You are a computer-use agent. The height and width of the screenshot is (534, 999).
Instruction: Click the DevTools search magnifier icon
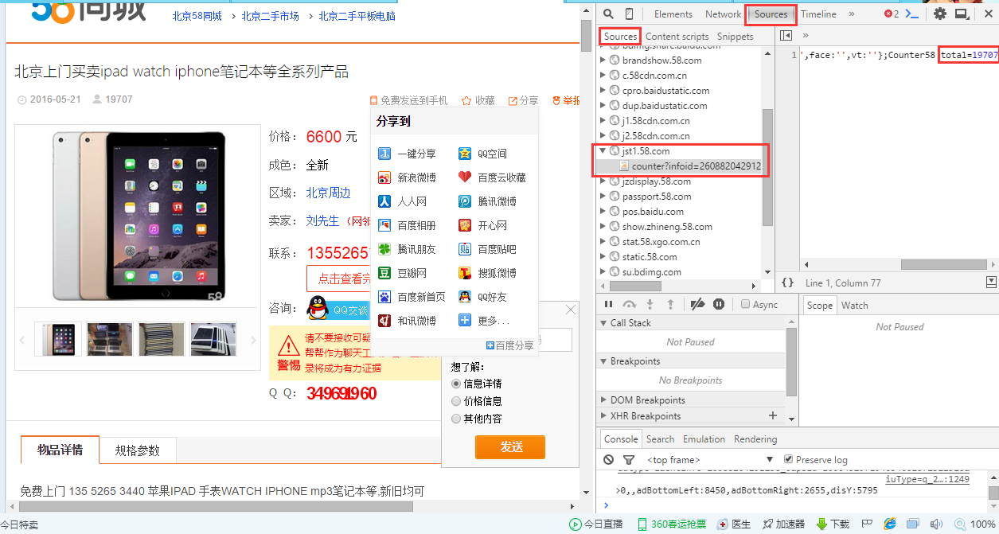tap(608, 14)
